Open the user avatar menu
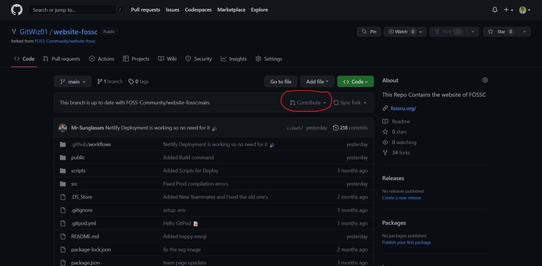 tap(525, 10)
